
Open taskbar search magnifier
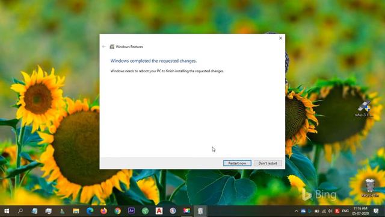(20, 211)
